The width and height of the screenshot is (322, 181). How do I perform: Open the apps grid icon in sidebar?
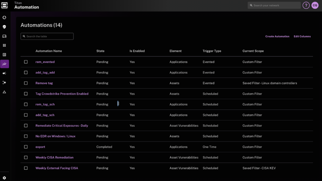click(x=4, y=46)
